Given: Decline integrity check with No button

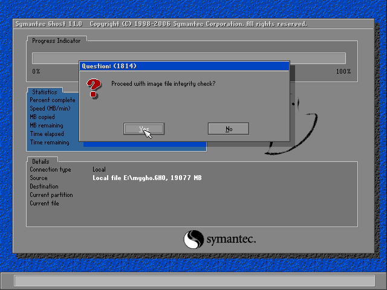Looking at the screenshot, I should coord(229,129).
